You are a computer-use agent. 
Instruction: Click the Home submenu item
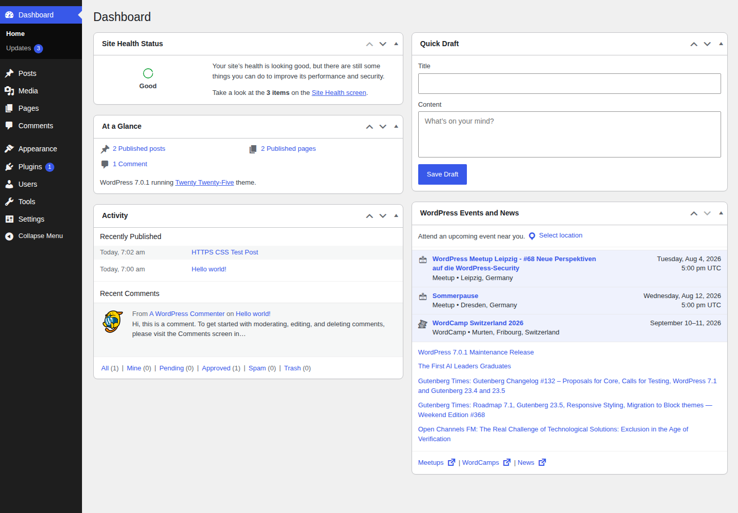point(15,33)
